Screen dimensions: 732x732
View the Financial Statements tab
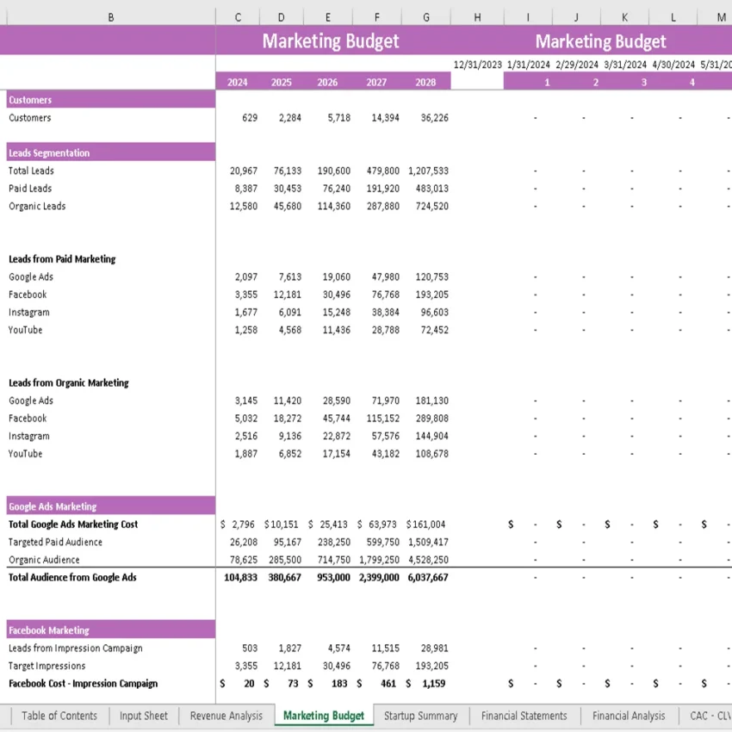pos(524,716)
